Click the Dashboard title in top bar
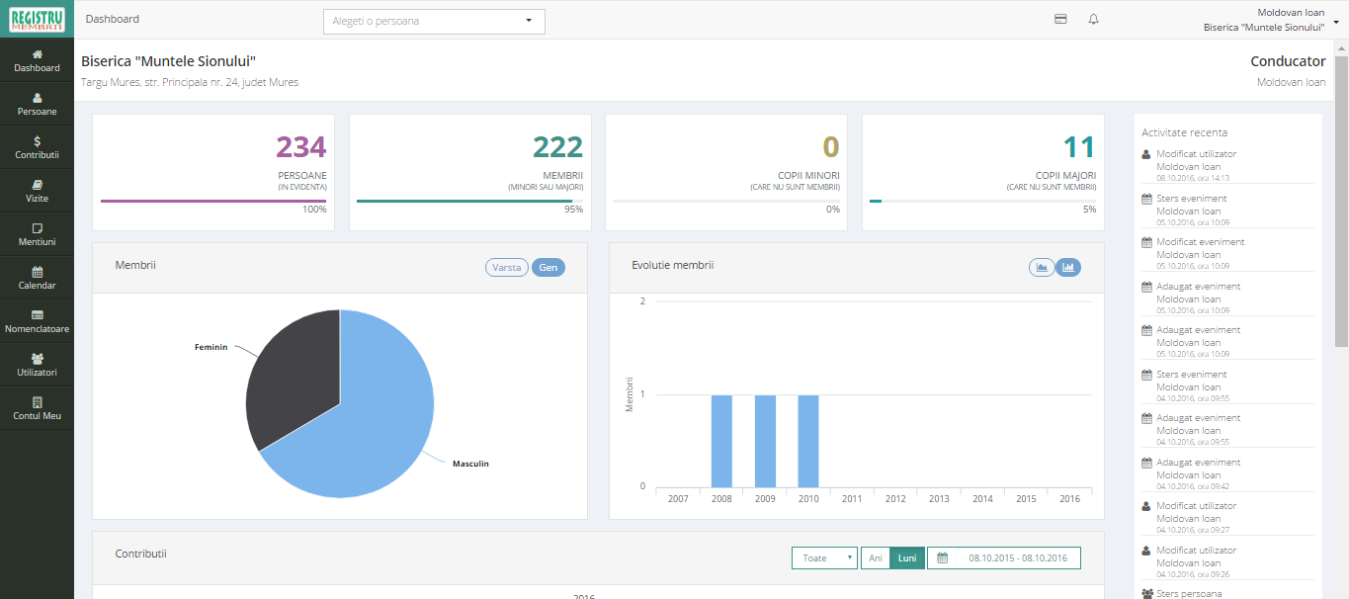Screen dimensions: 1349x599 click(113, 19)
